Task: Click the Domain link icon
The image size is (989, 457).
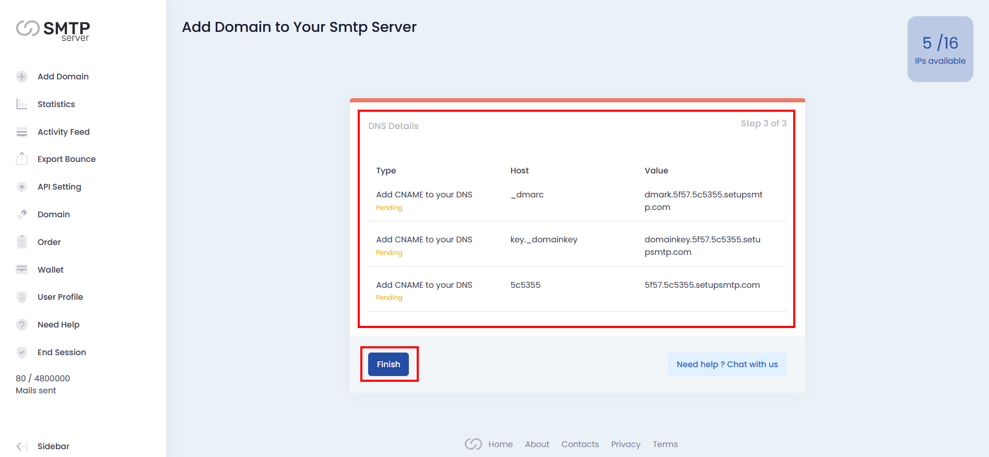Action: click(21, 214)
